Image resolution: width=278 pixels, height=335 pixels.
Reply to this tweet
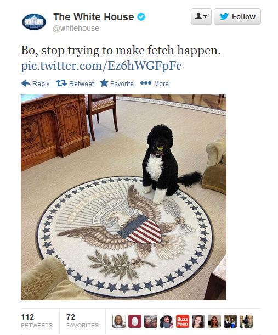[36, 83]
